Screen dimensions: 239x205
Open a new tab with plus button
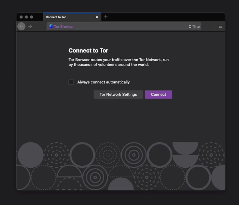click(x=106, y=17)
